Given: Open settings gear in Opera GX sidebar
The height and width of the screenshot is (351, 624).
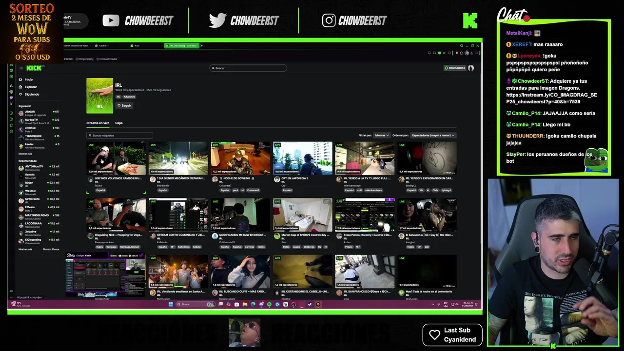Looking at the screenshot, I should click(x=11, y=131).
